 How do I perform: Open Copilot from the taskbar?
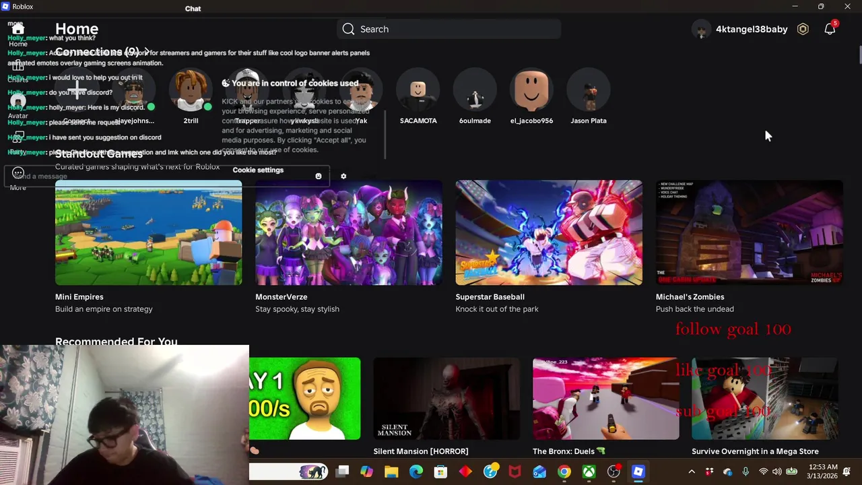click(366, 472)
